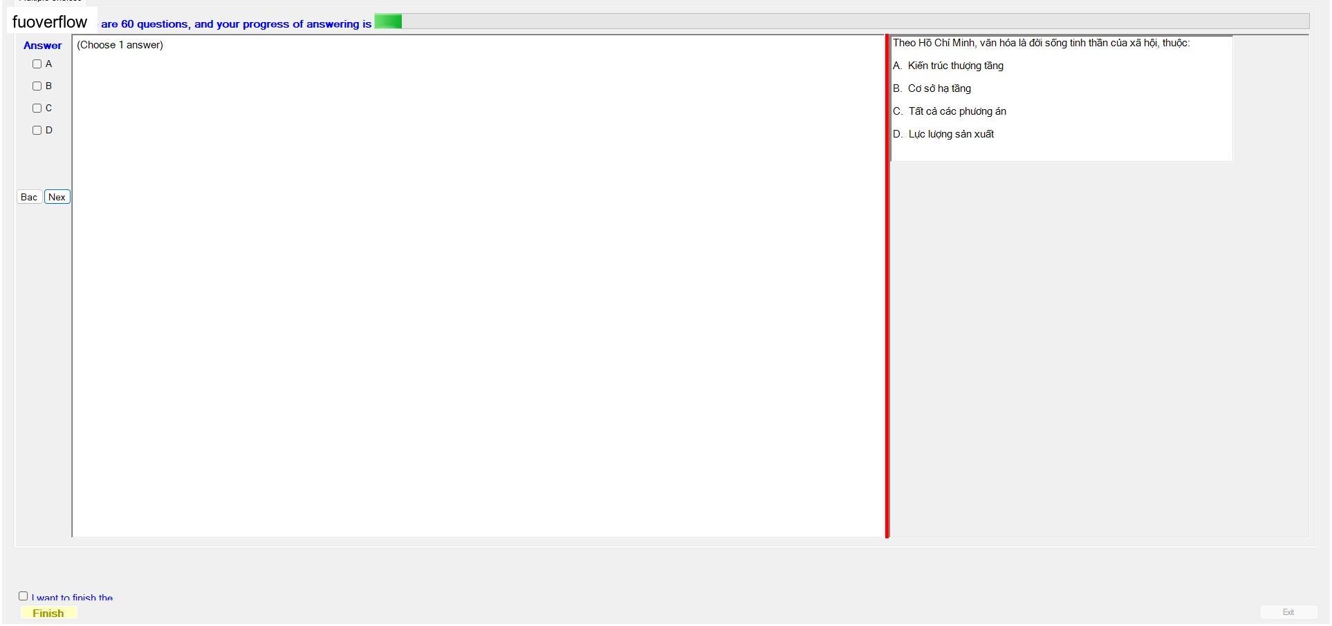Click question text starting 'Theo Hồ Chí Minh'
Image resolution: width=1332 pixels, height=626 pixels.
click(x=1042, y=43)
